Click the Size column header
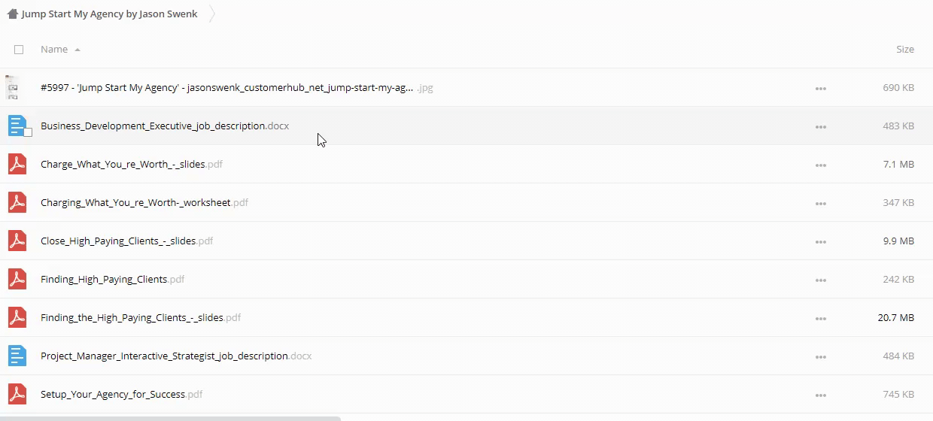 point(904,50)
